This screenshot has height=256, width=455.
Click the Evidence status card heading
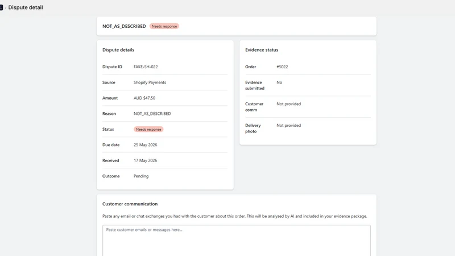pos(262,50)
